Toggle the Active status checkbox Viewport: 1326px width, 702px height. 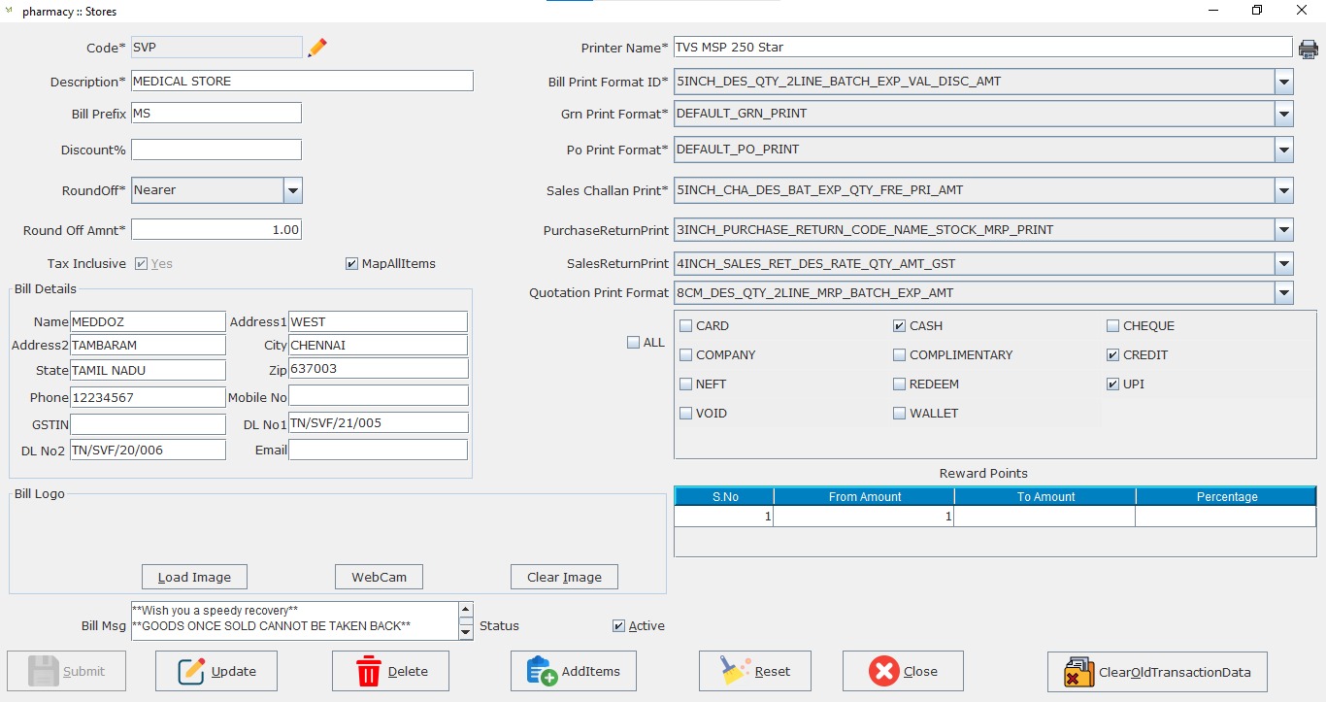[x=619, y=626]
